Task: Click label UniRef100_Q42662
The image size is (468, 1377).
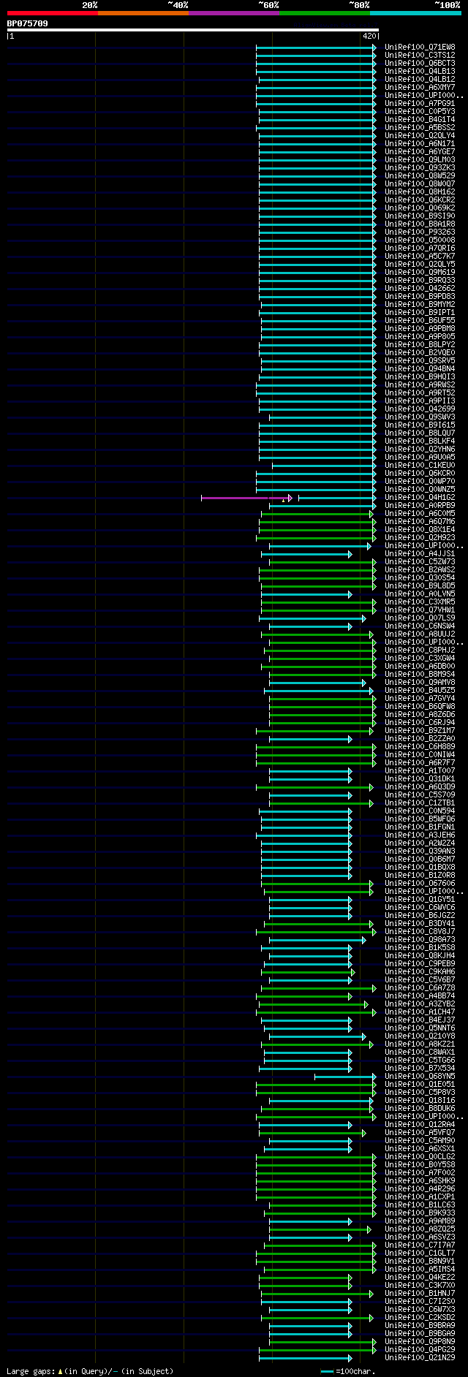Action: click(x=420, y=289)
